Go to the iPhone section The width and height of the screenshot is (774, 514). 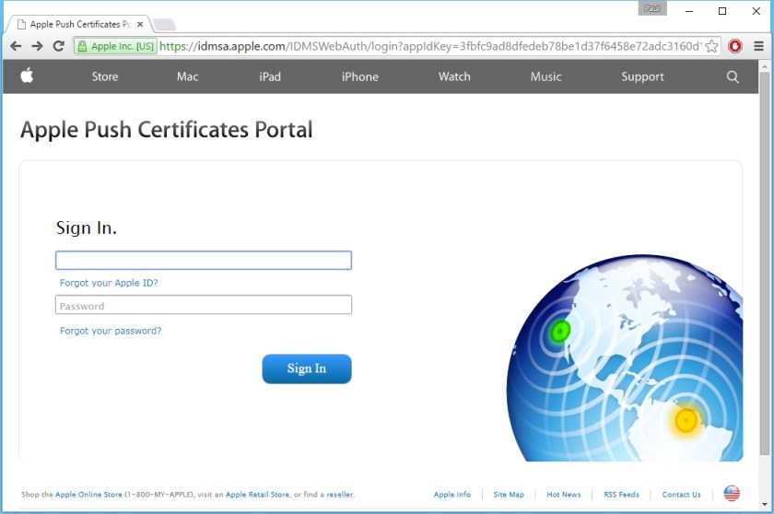coord(359,77)
